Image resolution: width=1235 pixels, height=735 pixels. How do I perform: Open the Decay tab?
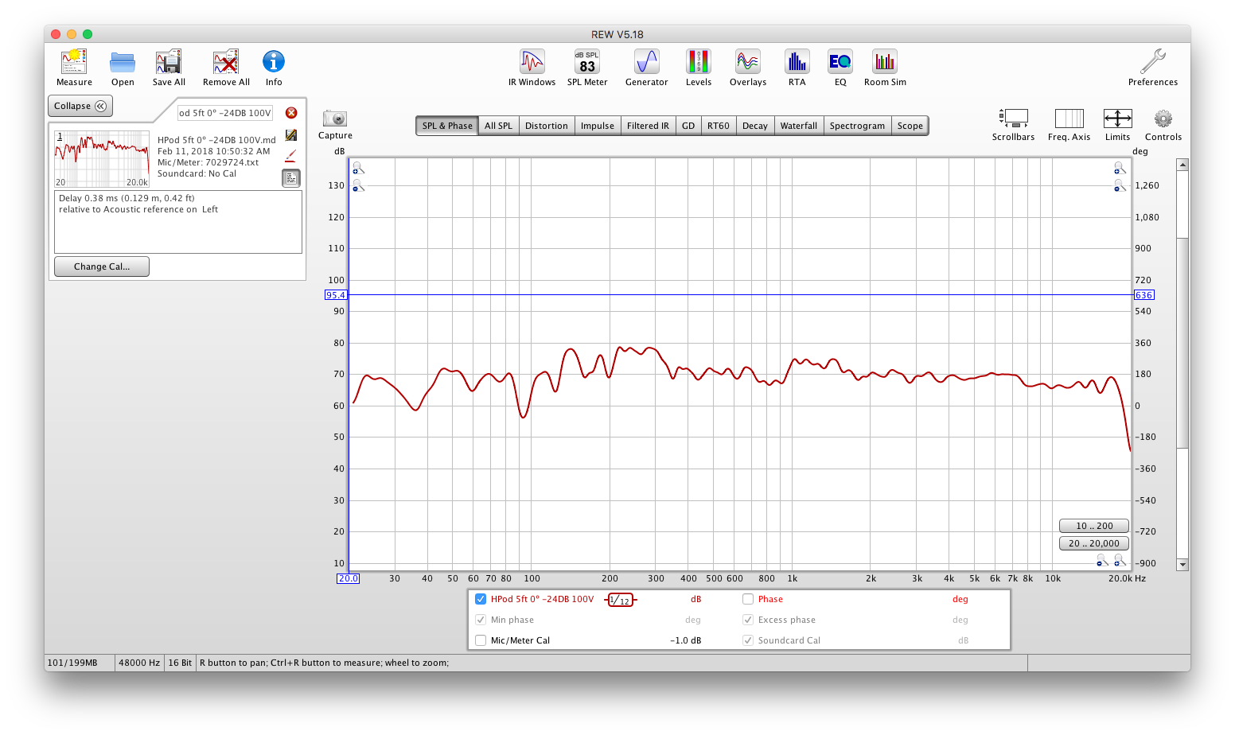tap(755, 126)
